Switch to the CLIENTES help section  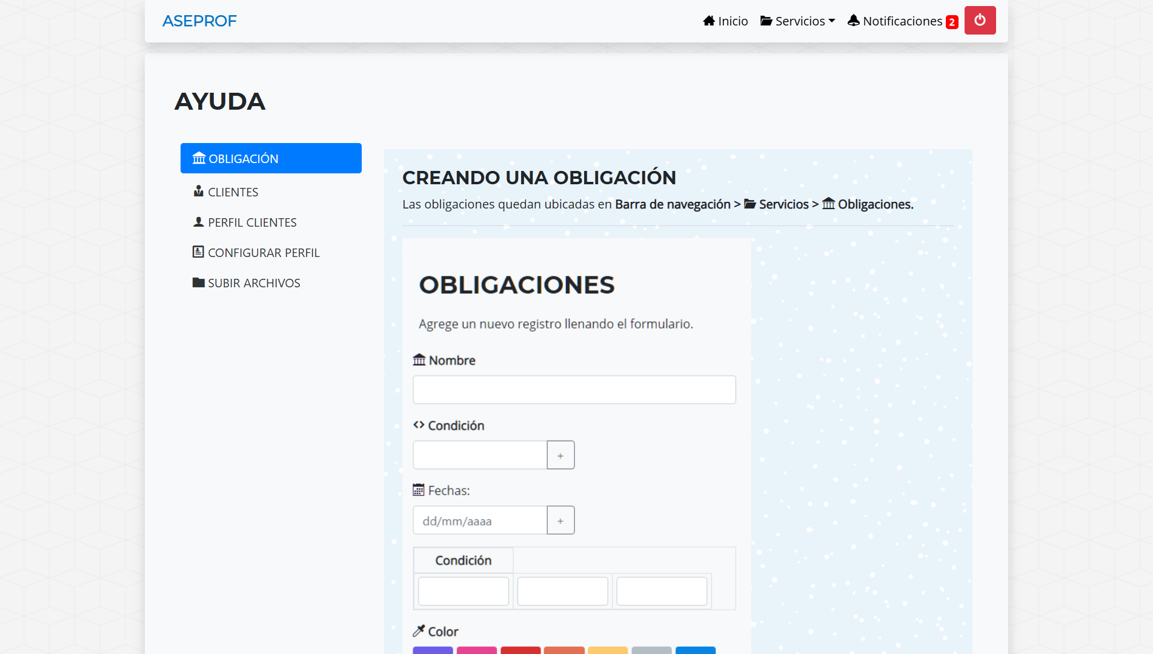tap(233, 192)
